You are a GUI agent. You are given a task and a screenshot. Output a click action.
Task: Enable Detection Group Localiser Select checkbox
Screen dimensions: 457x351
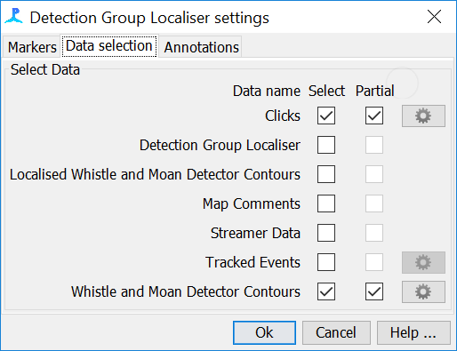[326, 145]
